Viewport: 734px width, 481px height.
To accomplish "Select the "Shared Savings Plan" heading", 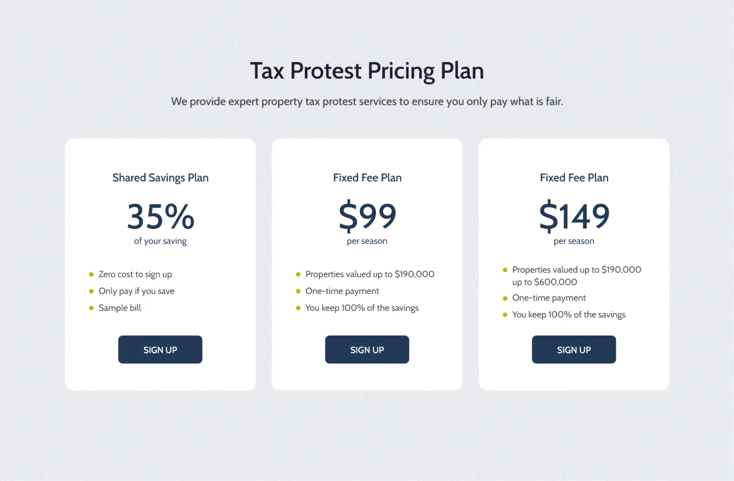I will [x=160, y=178].
